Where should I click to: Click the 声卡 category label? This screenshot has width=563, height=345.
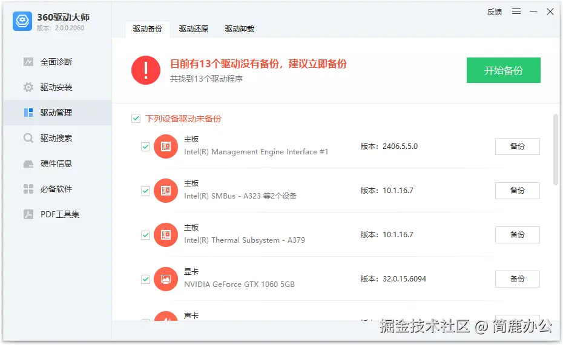(191, 316)
